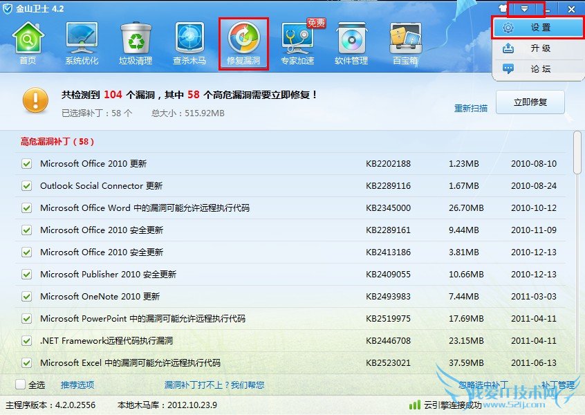Image resolution: width=585 pixels, height=415 pixels.
Task: Click the KB2202188 cell
Action: pos(388,163)
